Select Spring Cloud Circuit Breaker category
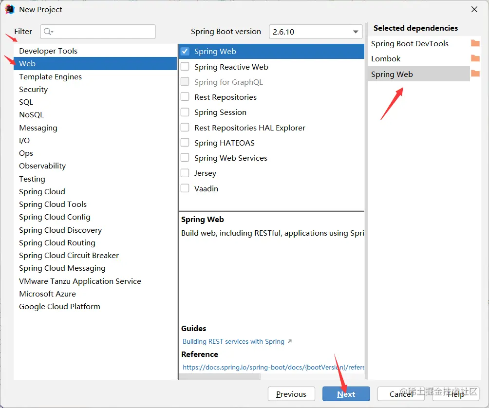The height and width of the screenshot is (408, 489). coord(95,256)
